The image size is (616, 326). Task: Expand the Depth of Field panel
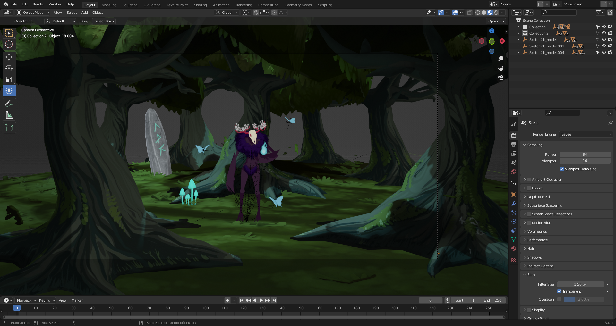pos(538,197)
